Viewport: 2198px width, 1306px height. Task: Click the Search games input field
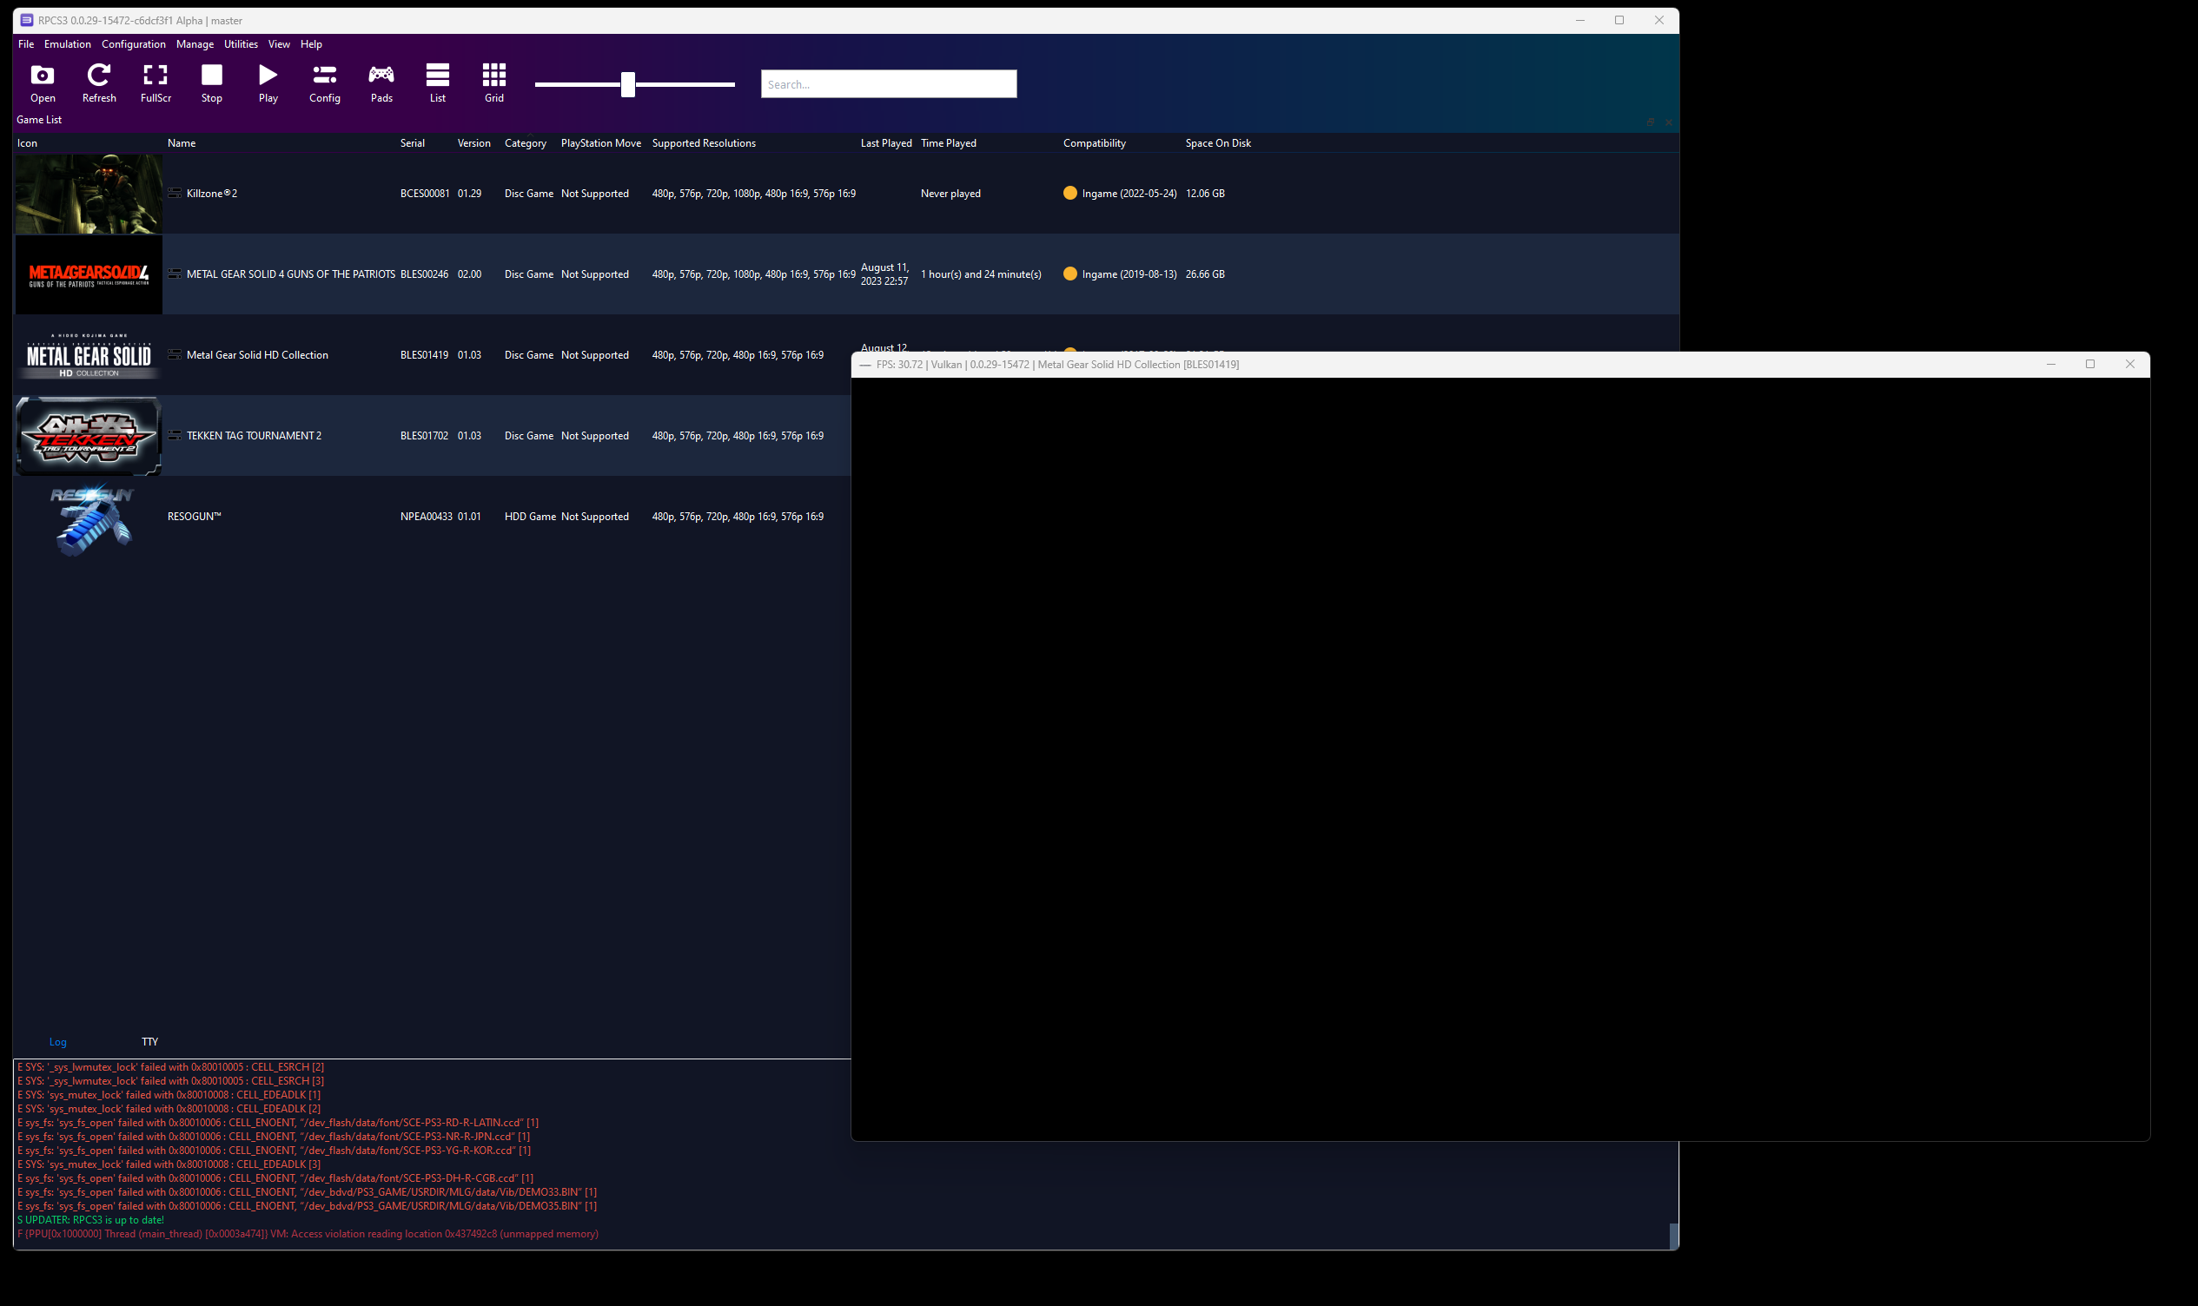click(888, 84)
